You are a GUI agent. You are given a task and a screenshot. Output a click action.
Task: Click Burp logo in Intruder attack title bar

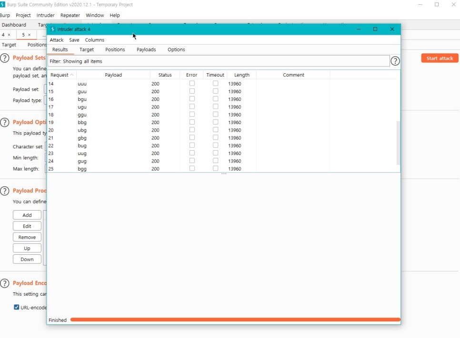tap(53, 29)
